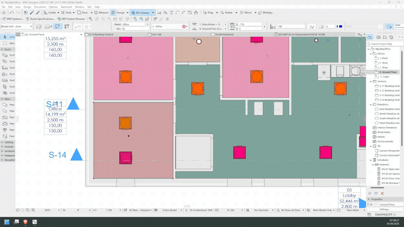The width and height of the screenshot is (404, 227).
Task: Collapse the Ducts toolbox group
Action: (2, 49)
